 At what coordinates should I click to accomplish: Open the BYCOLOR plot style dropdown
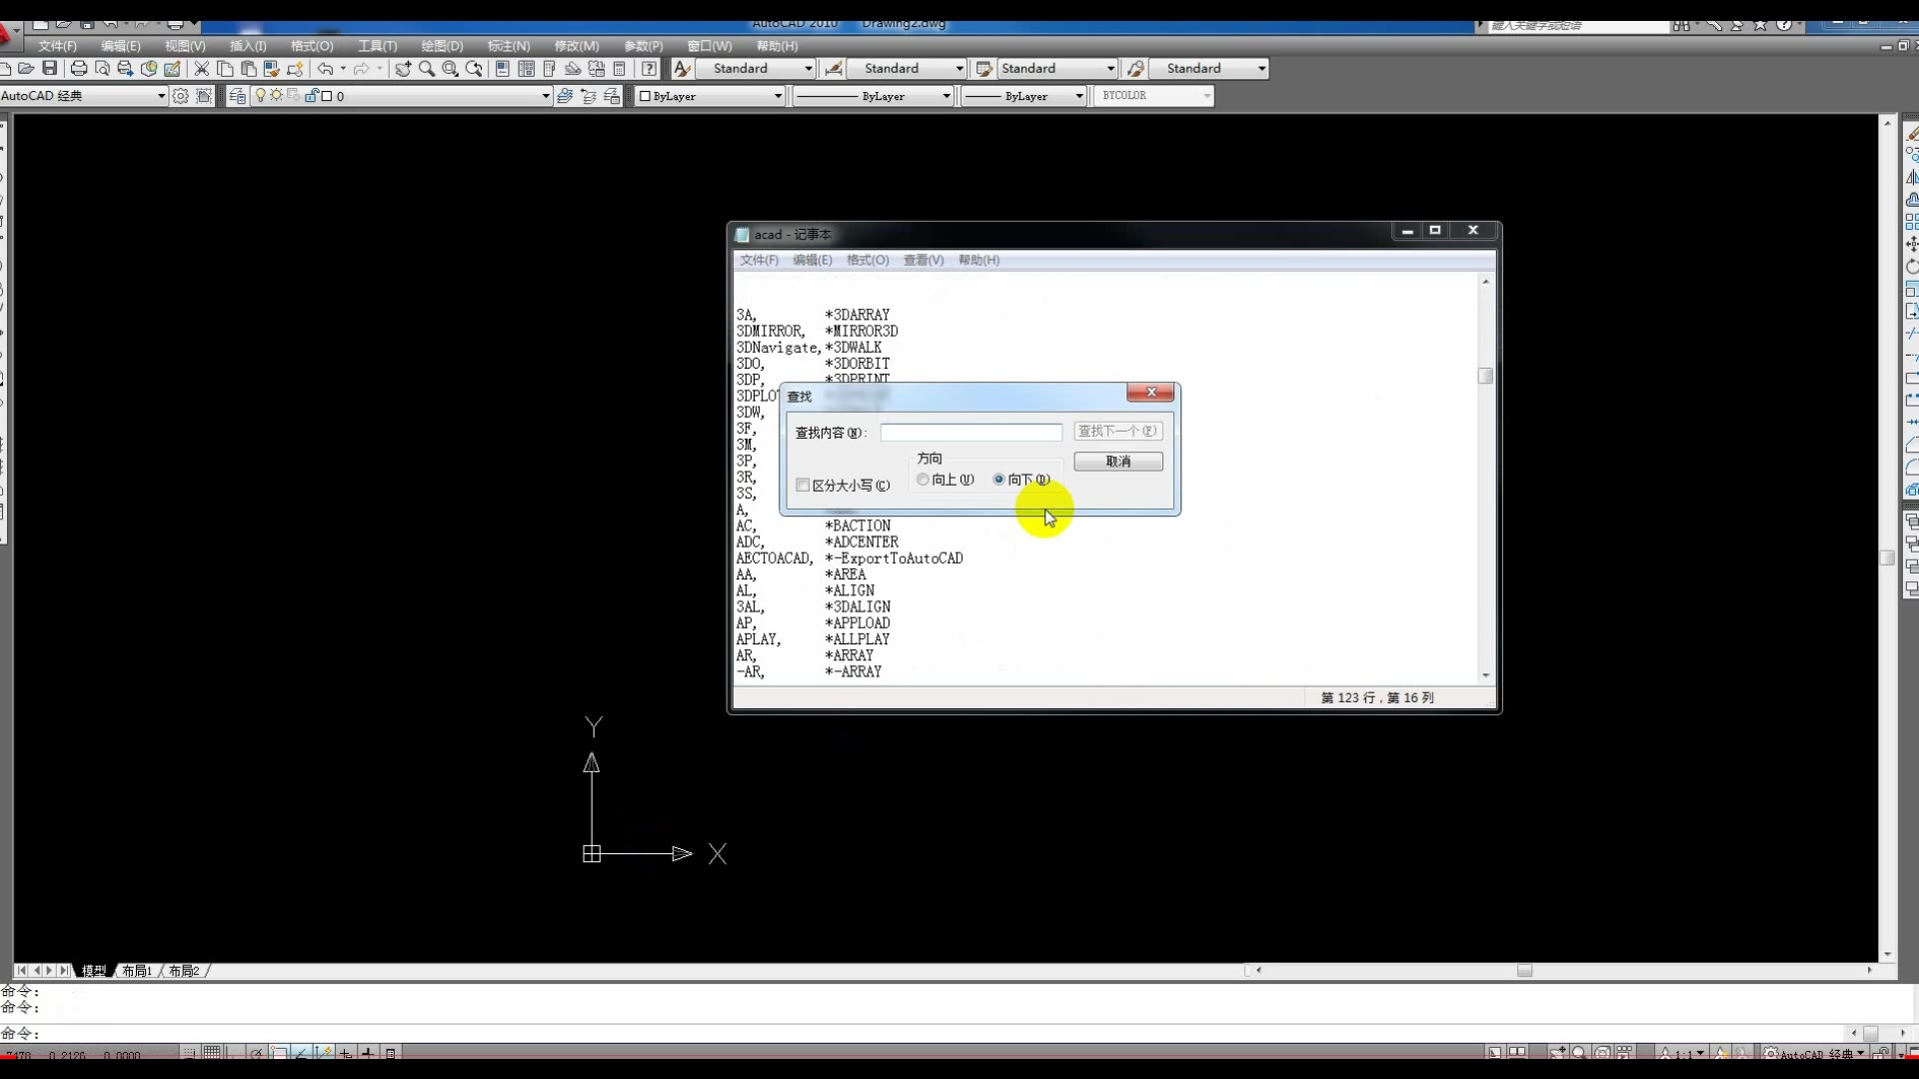pos(1207,96)
